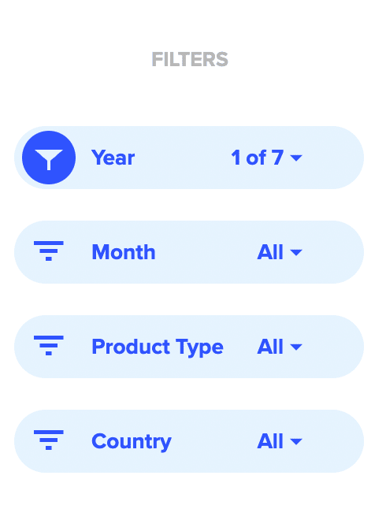
Task: Click the Product Type filter label
Action: coord(158,347)
